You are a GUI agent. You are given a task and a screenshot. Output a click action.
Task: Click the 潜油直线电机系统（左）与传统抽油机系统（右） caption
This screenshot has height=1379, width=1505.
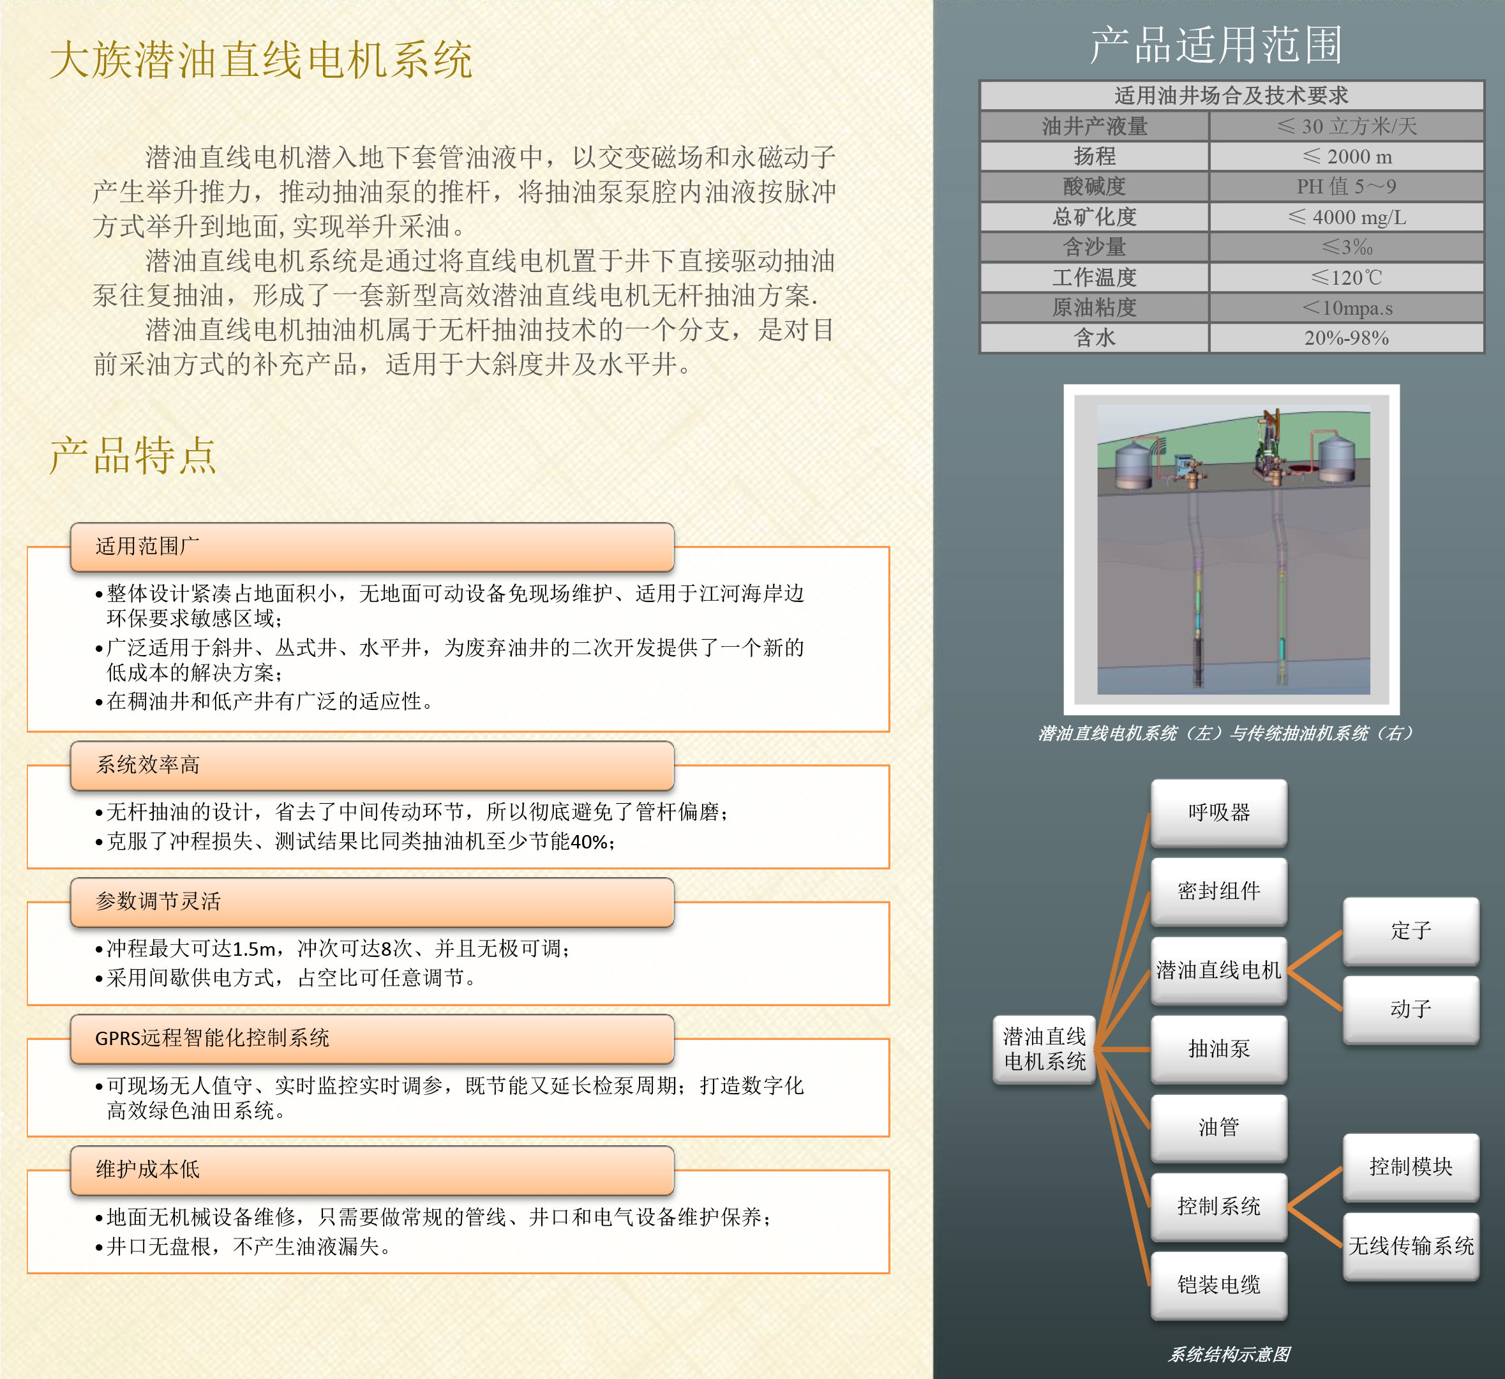click(1226, 733)
